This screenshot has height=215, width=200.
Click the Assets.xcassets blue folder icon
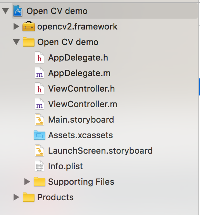click(x=40, y=135)
